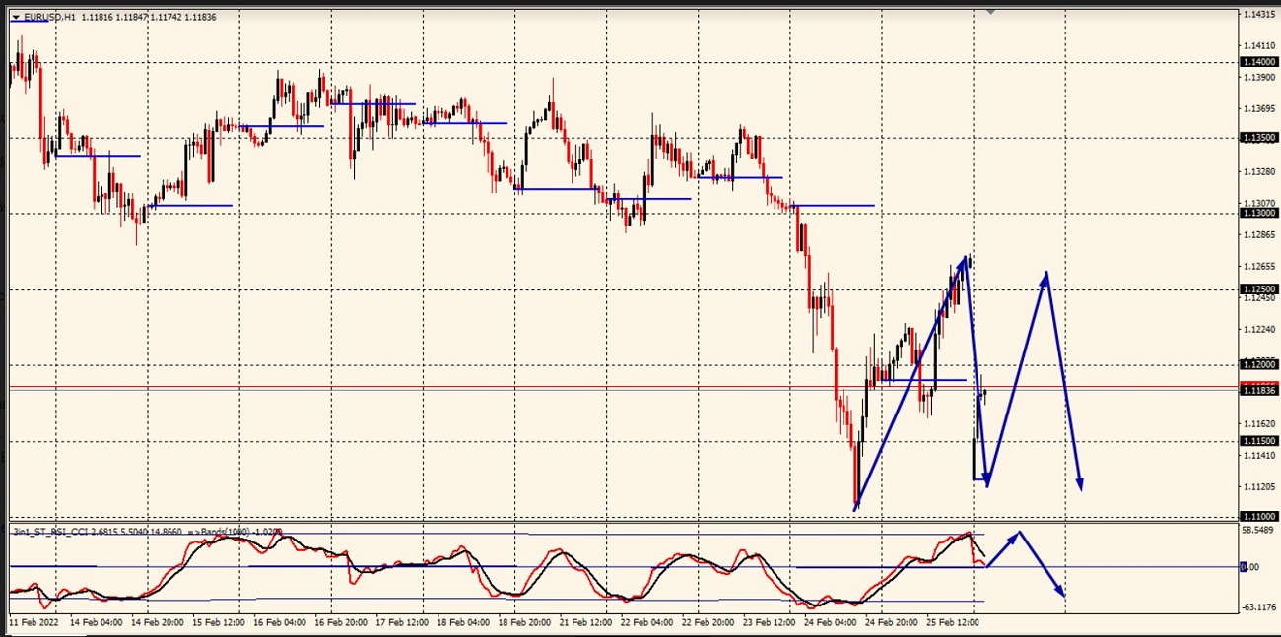The image size is (1281, 637).
Task: Select the 1.12500 price level label
Action: point(1258,289)
